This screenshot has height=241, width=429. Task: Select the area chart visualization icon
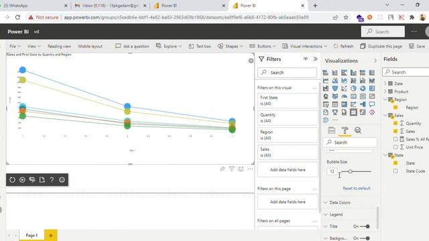tap(335, 80)
